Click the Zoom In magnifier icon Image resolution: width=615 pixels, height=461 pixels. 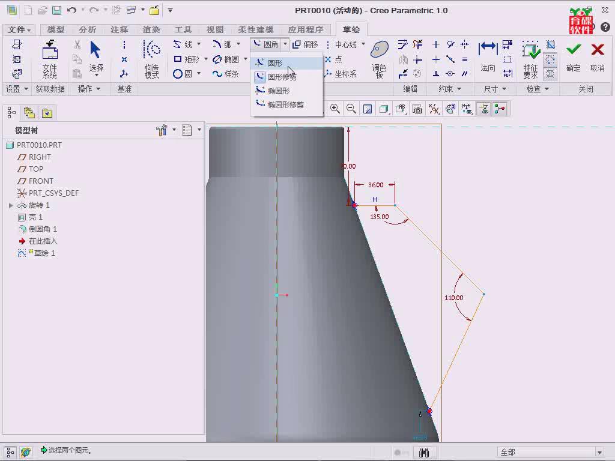pos(335,109)
